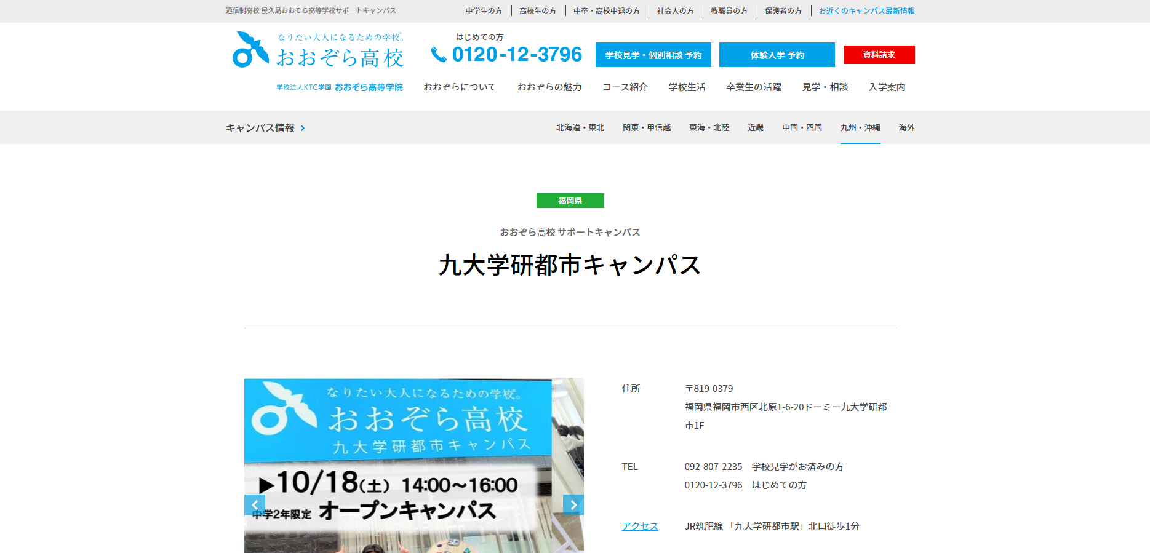1150x553 pixels.
Task: Select 海外 region tab
Action: 907,128
